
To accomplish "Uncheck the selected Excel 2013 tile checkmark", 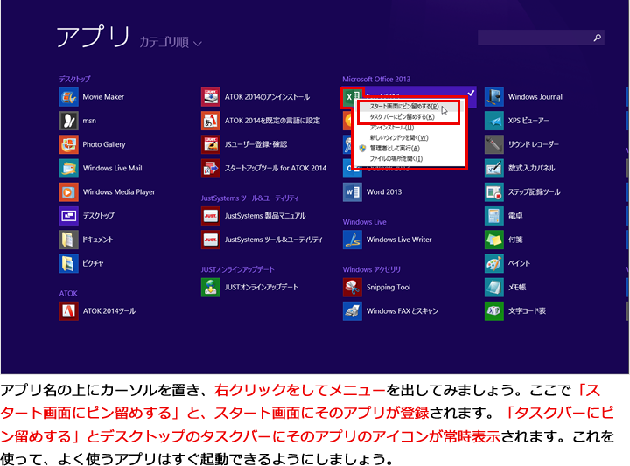I will click(471, 94).
